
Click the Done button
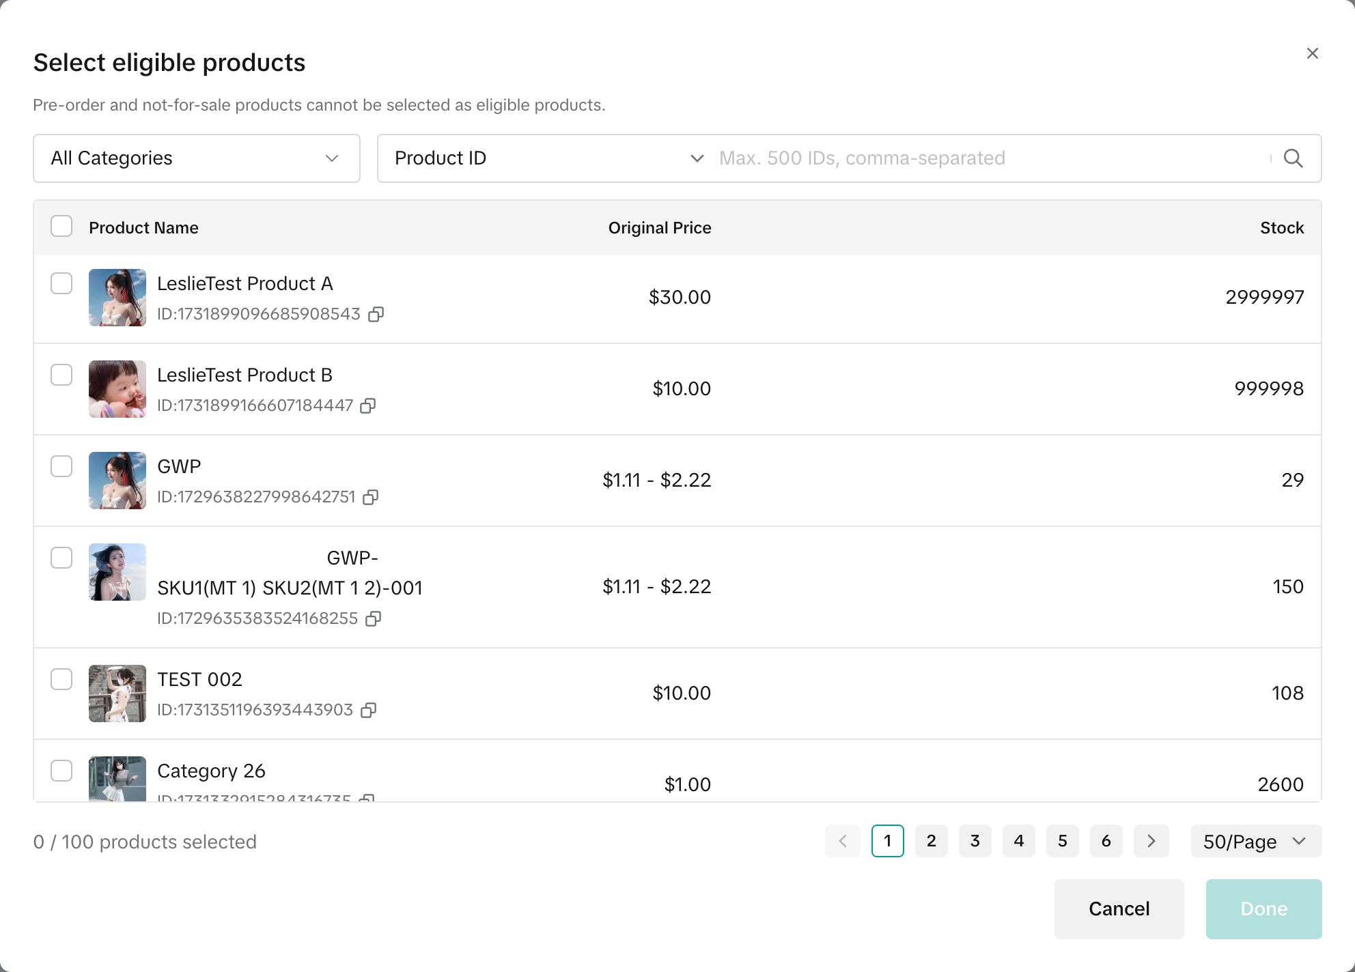tap(1263, 909)
